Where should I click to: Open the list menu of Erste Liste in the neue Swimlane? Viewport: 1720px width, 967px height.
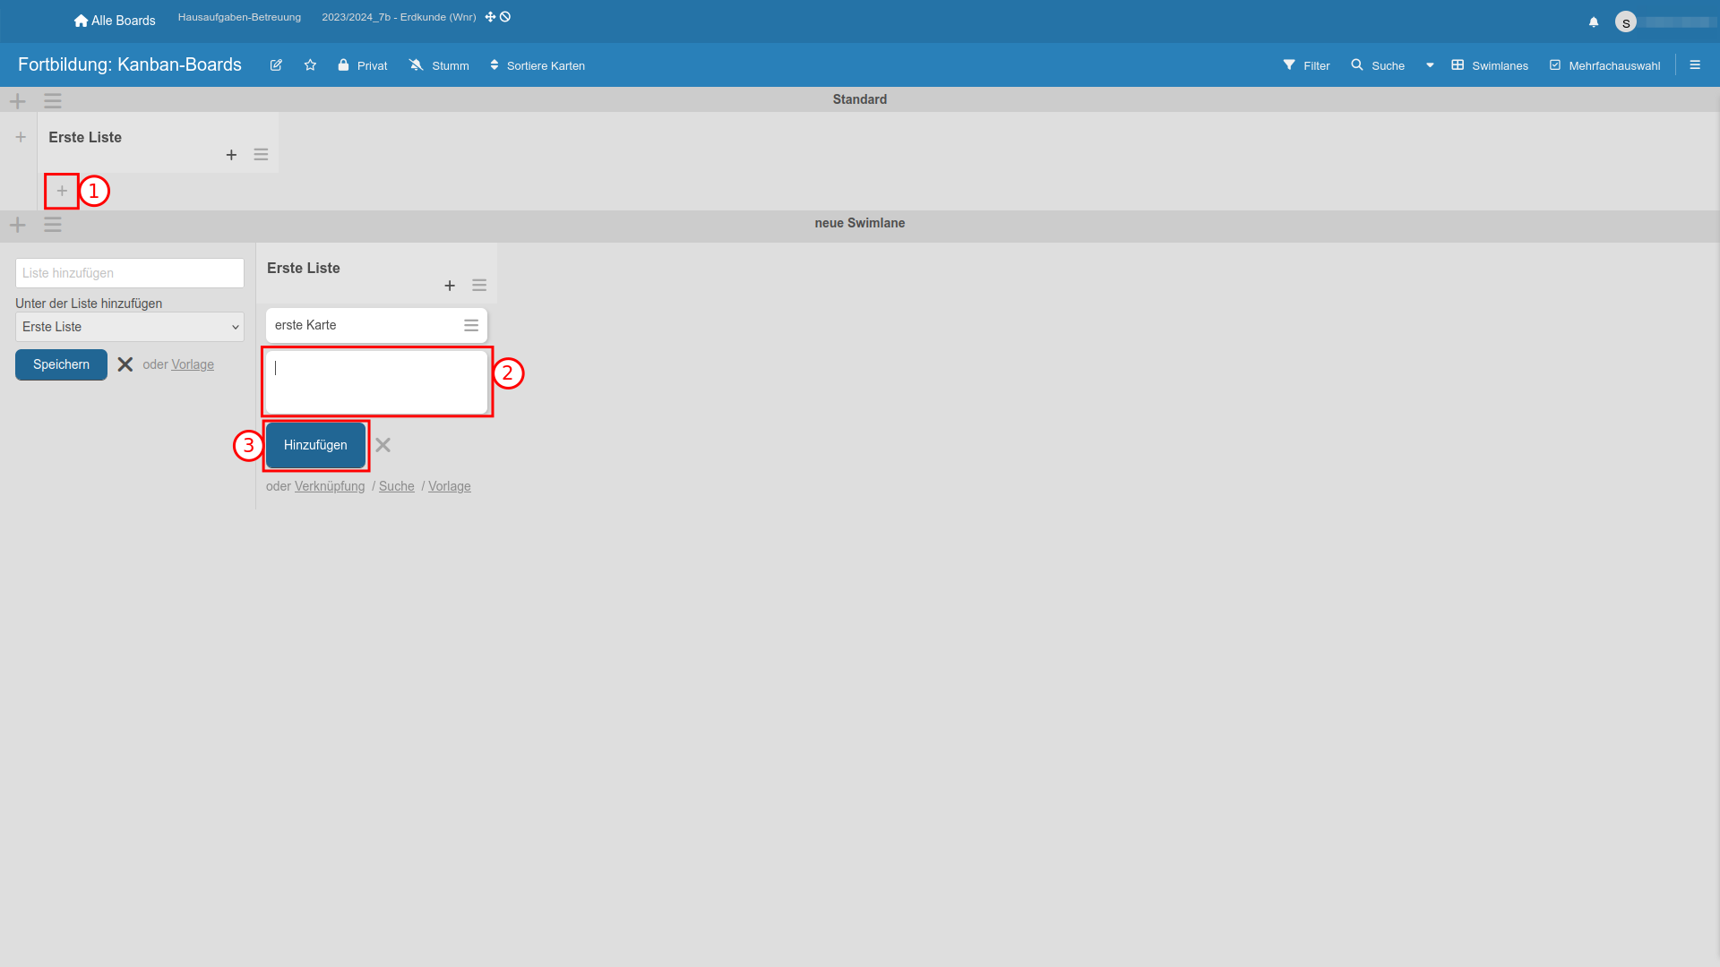(479, 286)
